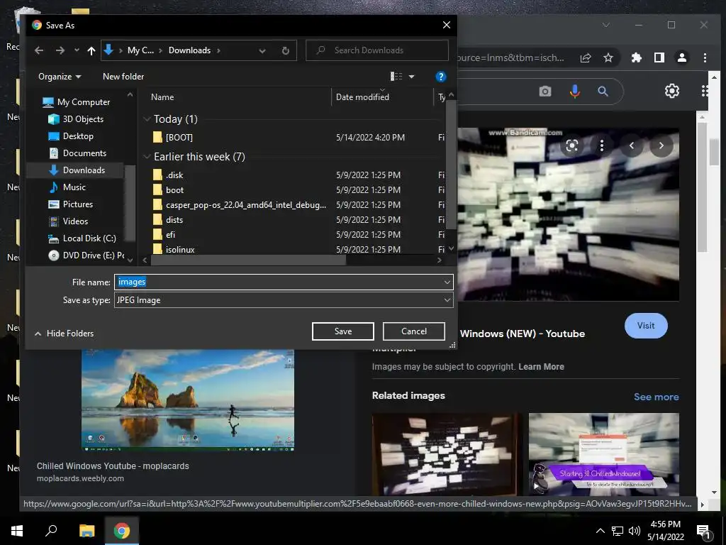Select Local Disk (C:) in navigation pane
Viewport: 726px width, 545px height.
coord(82,238)
